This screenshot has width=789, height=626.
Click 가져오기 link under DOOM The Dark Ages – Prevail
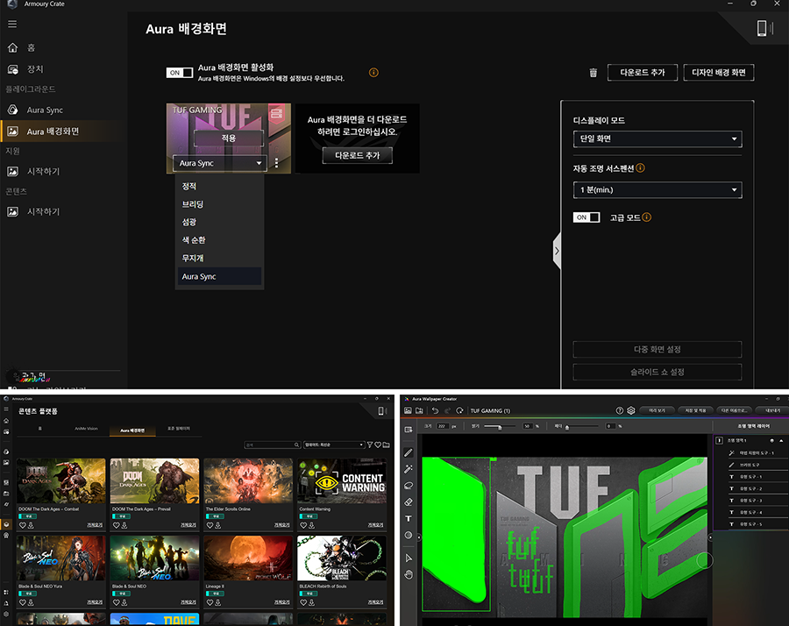[188, 525]
